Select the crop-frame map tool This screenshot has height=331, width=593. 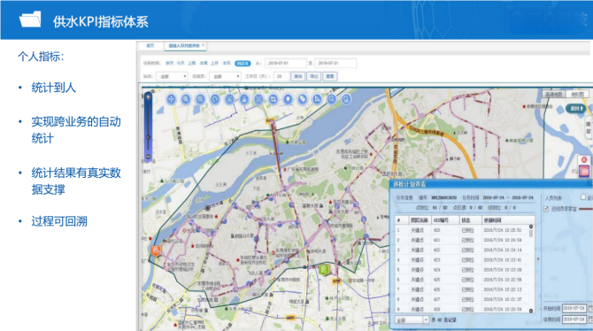point(273,99)
